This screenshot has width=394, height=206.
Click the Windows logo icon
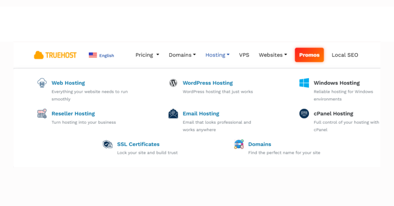304,83
